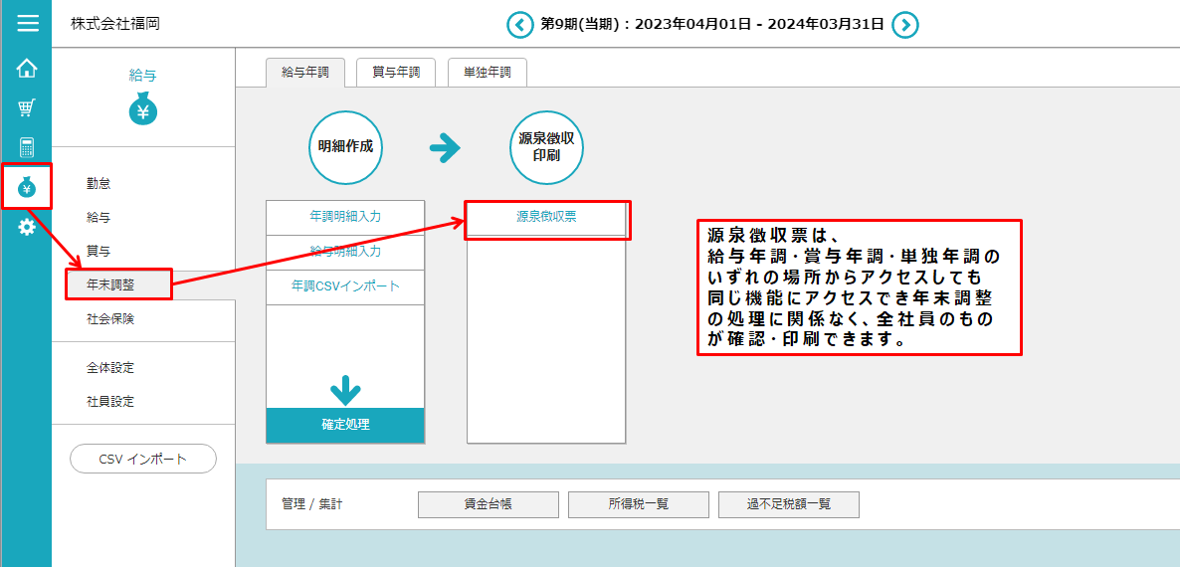
Task: Select the money bag payroll sidebar icon
Action: coord(27,187)
